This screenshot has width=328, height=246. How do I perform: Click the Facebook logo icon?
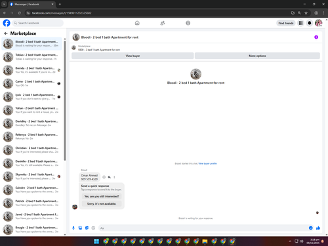[7, 23]
